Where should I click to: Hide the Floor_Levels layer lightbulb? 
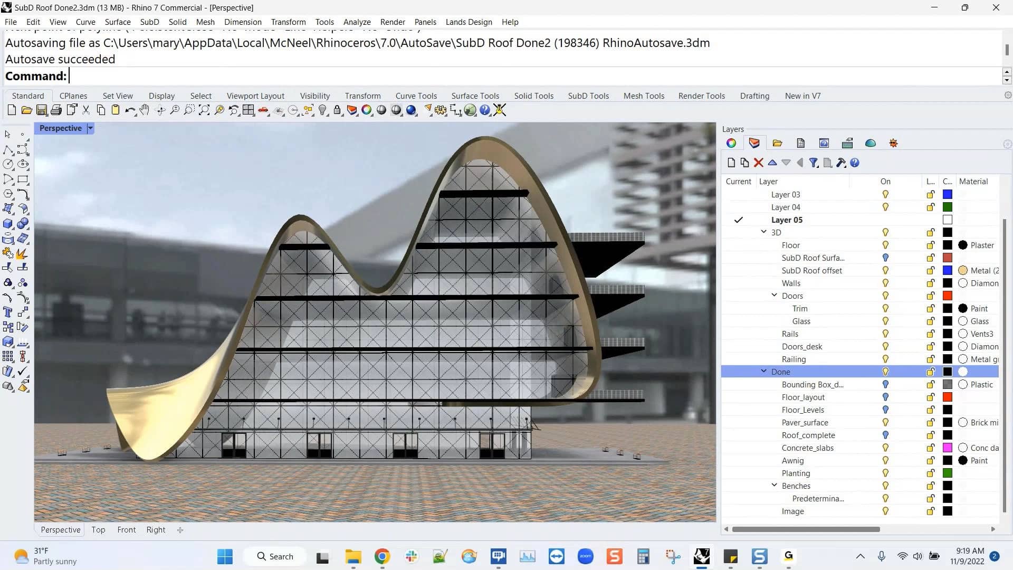click(885, 410)
